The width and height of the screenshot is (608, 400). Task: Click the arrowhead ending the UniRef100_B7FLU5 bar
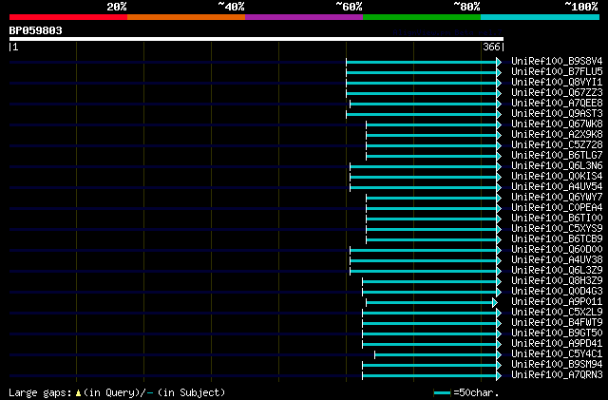coord(499,72)
